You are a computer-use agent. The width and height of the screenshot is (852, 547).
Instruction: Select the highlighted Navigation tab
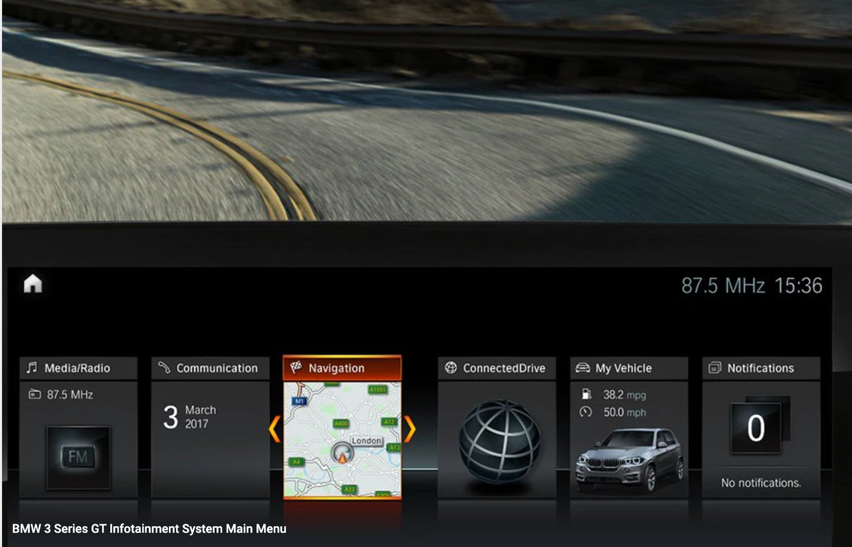point(342,368)
